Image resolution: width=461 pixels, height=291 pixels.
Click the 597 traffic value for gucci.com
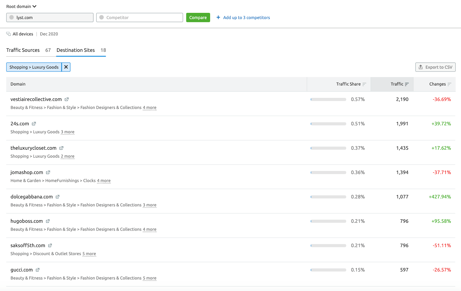(404, 270)
